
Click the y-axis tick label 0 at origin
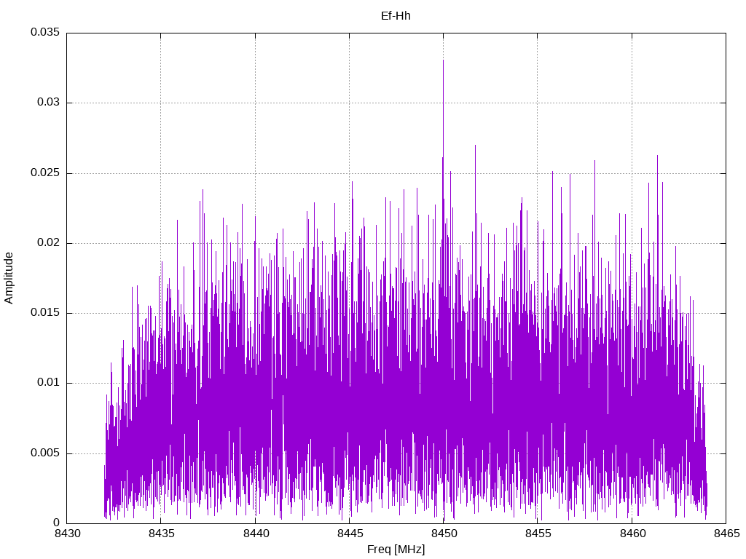tap(57, 523)
